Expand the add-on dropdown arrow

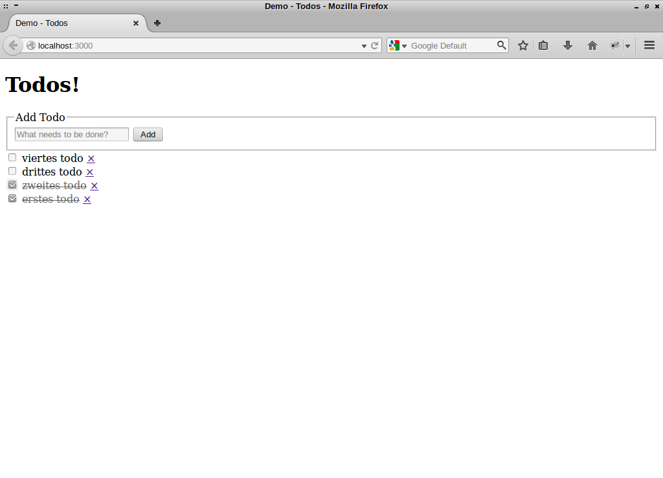pyautogui.click(x=627, y=46)
